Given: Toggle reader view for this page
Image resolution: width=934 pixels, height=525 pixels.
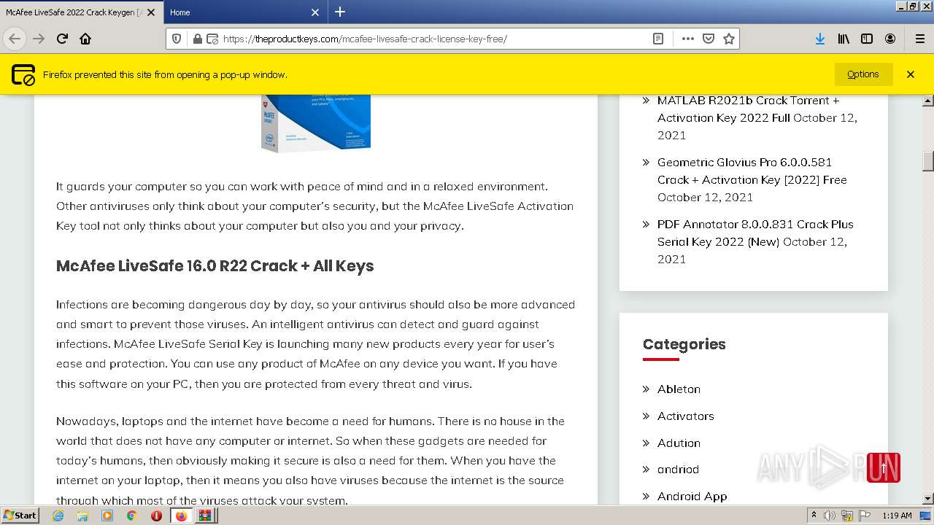Looking at the screenshot, I should (x=657, y=39).
